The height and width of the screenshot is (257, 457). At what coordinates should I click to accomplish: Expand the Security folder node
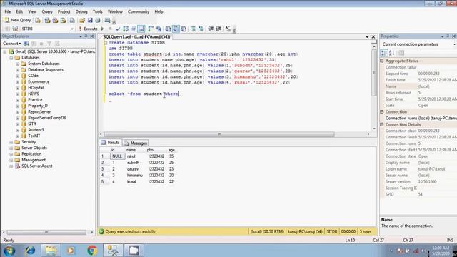coord(11,142)
